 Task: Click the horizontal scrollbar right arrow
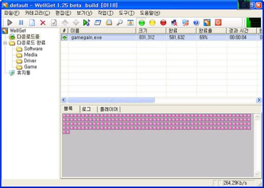[x=259, y=100]
